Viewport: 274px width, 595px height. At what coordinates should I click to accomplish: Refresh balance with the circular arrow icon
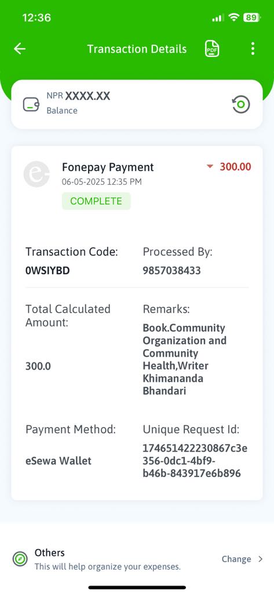pyautogui.click(x=241, y=105)
